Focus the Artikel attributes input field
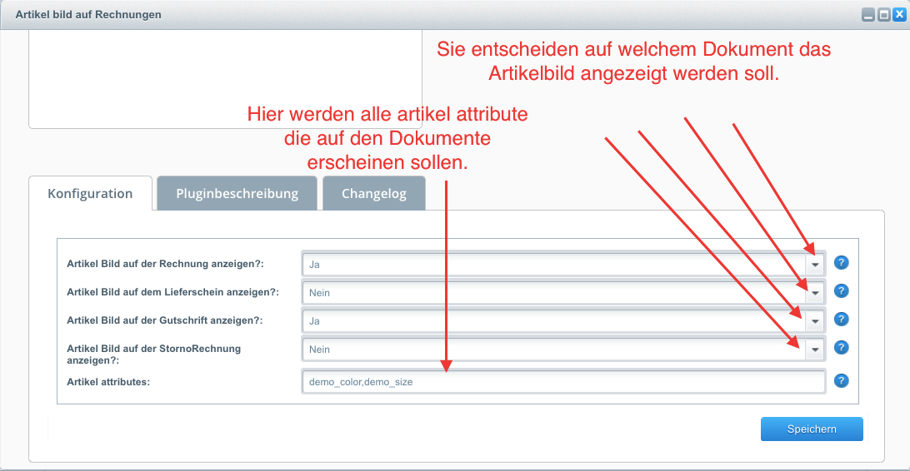The width and height of the screenshot is (910, 471). tap(563, 382)
